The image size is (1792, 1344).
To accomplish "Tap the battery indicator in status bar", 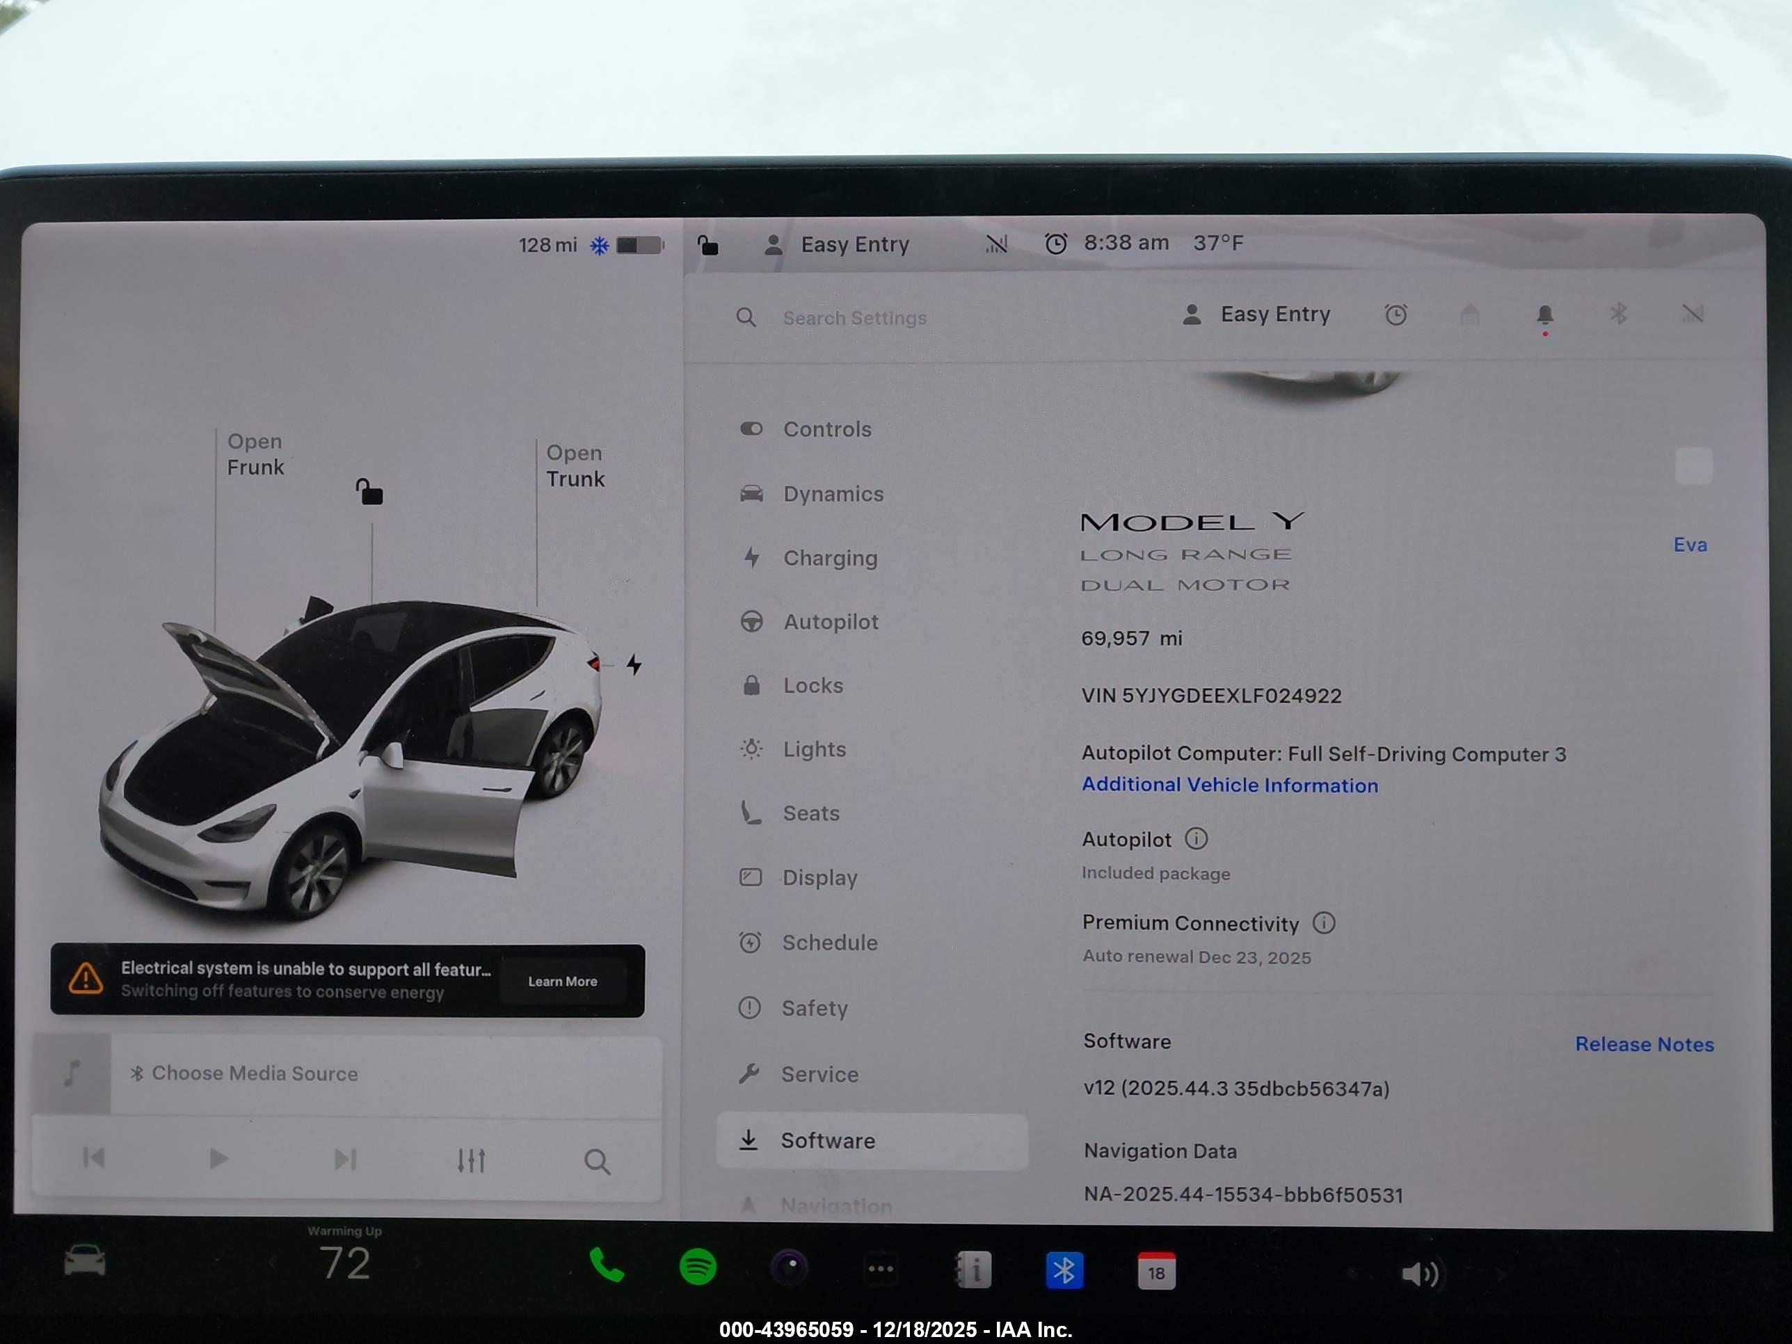I will click(640, 245).
